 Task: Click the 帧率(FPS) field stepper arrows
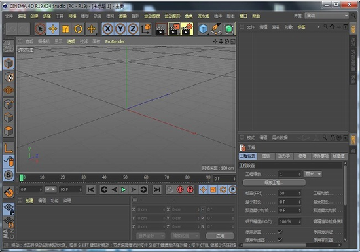coord(300,193)
